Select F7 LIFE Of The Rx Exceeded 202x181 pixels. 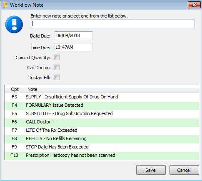[102, 130]
